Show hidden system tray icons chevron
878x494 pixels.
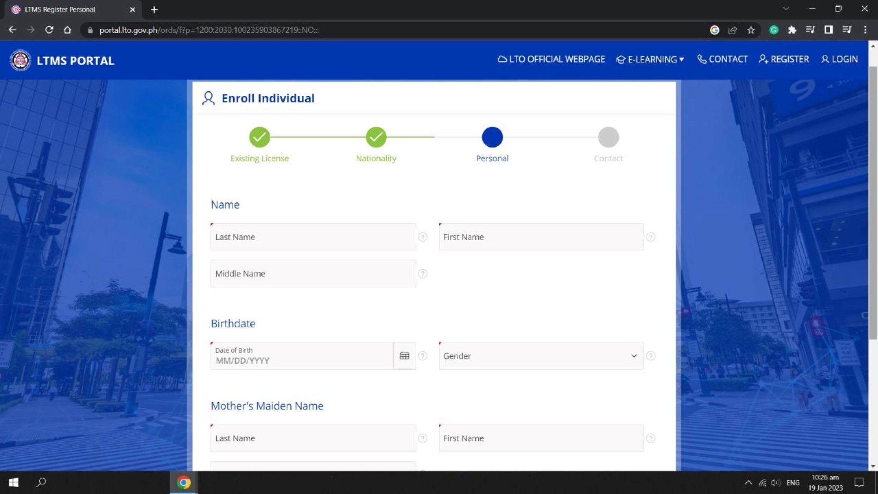coord(749,482)
